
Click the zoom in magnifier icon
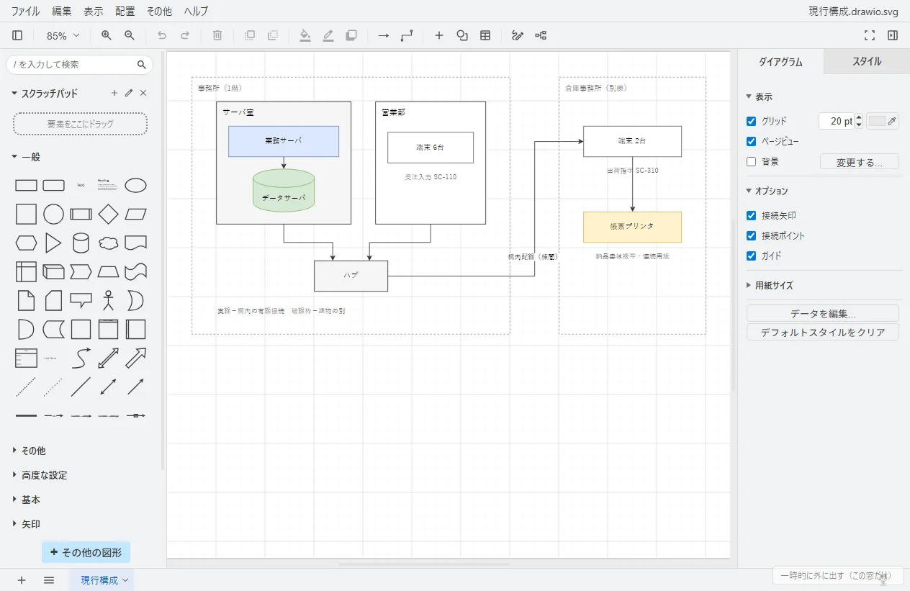pyautogui.click(x=107, y=35)
